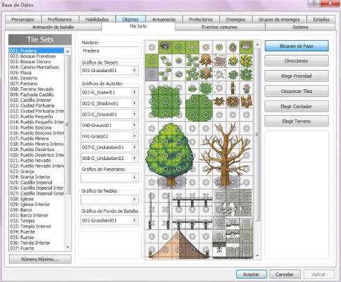
Task: Select the green leafy tree's left trunk tile
Action: coord(165,183)
